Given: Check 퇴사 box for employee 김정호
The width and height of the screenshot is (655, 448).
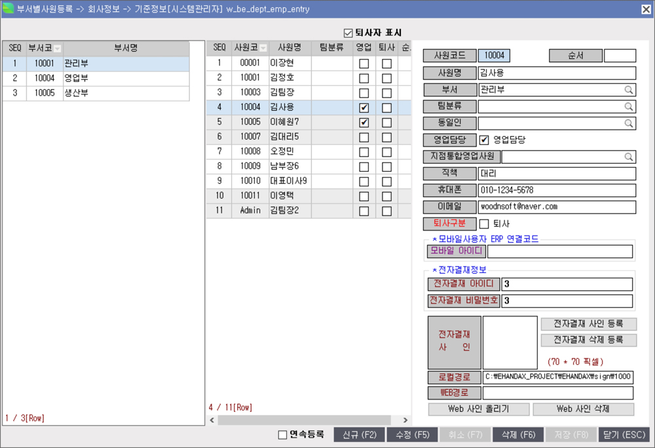Looking at the screenshot, I should click(x=387, y=78).
